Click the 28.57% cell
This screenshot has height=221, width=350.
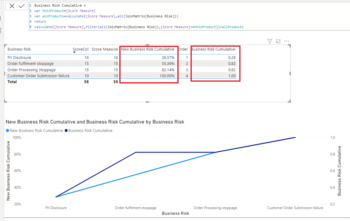(168, 58)
